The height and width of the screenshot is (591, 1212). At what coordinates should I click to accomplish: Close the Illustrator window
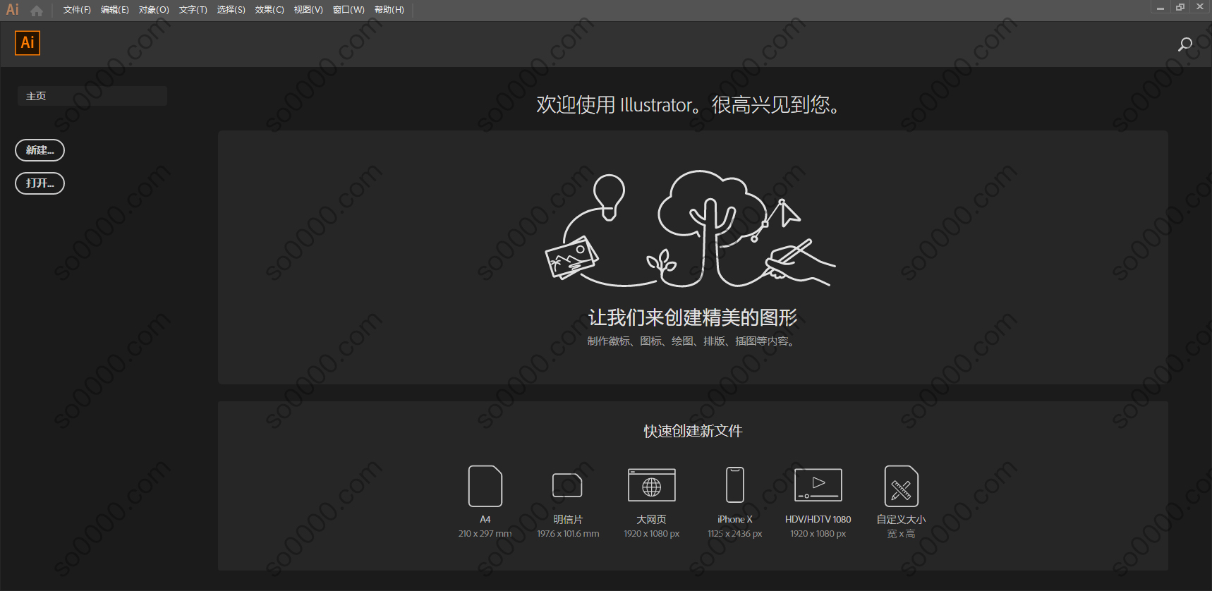[1200, 7]
